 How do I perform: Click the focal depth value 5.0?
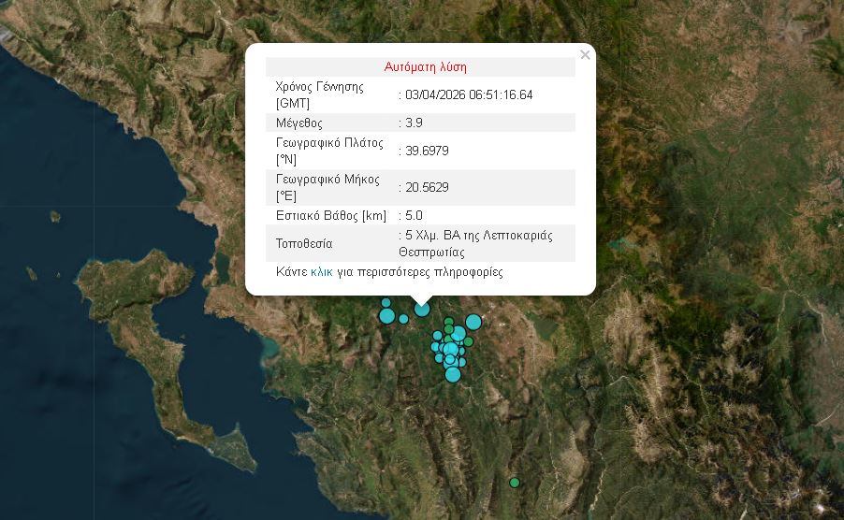pos(414,215)
